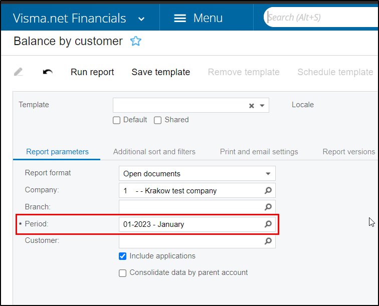Expand the Visma.net Financials app switcher chevron

point(141,19)
